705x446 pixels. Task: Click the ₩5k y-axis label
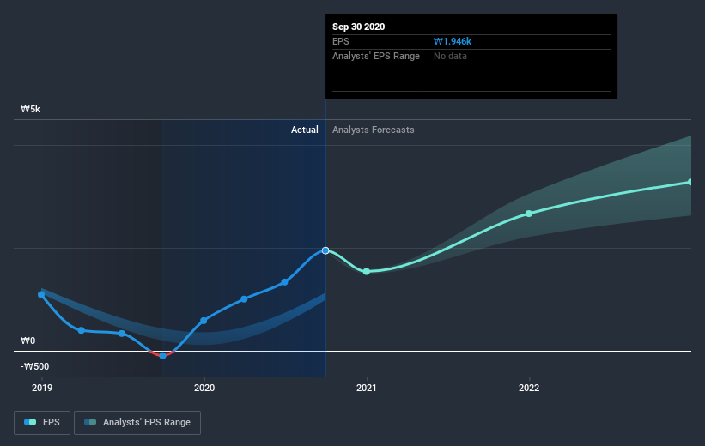coord(31,109)
